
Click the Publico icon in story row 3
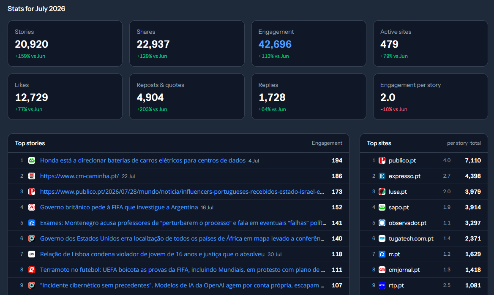tap(32, 192)
